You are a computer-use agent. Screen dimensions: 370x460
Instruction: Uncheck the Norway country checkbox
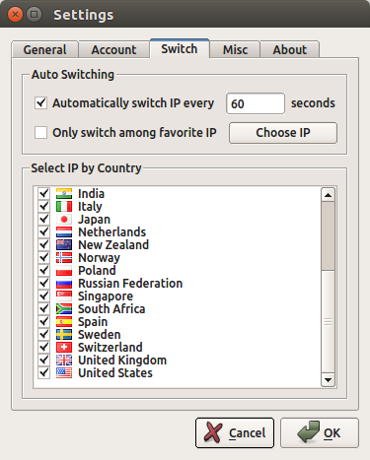pyautogui.click(x=43, y=258)
